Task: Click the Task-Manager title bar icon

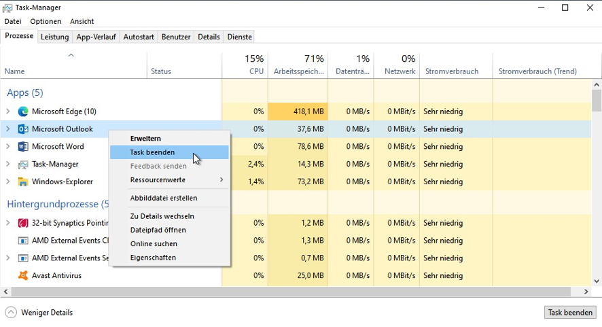Action: [x=7, y=7]
